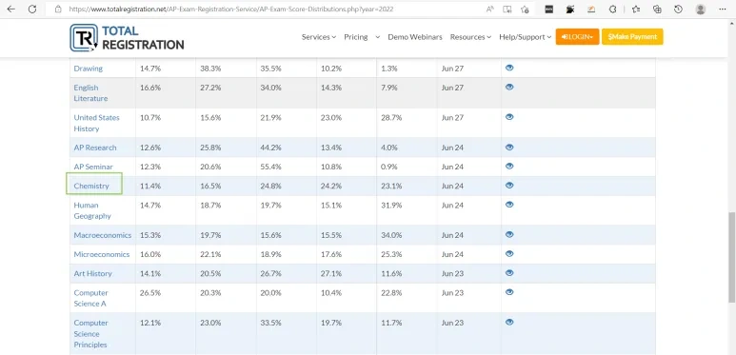Select the Jun 27 date in Drawing row
The width and height of the screenshot is (736, 355).
coord(452,69)
